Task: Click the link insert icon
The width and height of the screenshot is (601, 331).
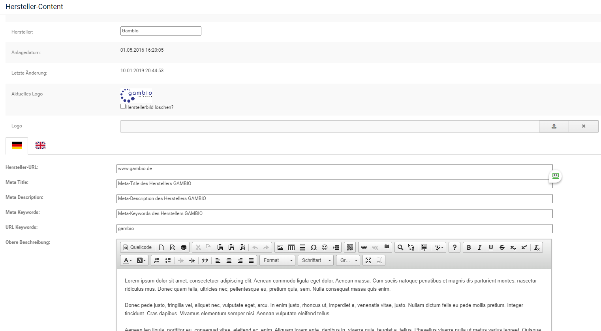Action: click(364, 247)
